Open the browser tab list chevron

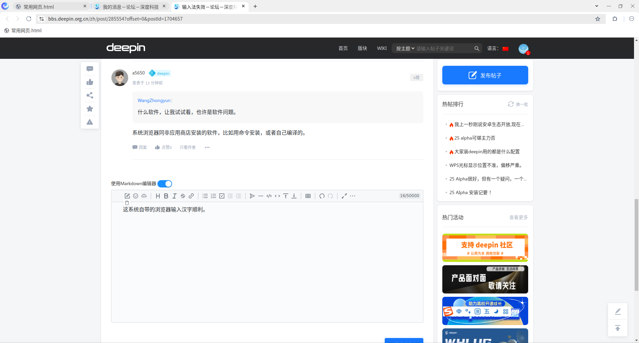tap(597, 6)
